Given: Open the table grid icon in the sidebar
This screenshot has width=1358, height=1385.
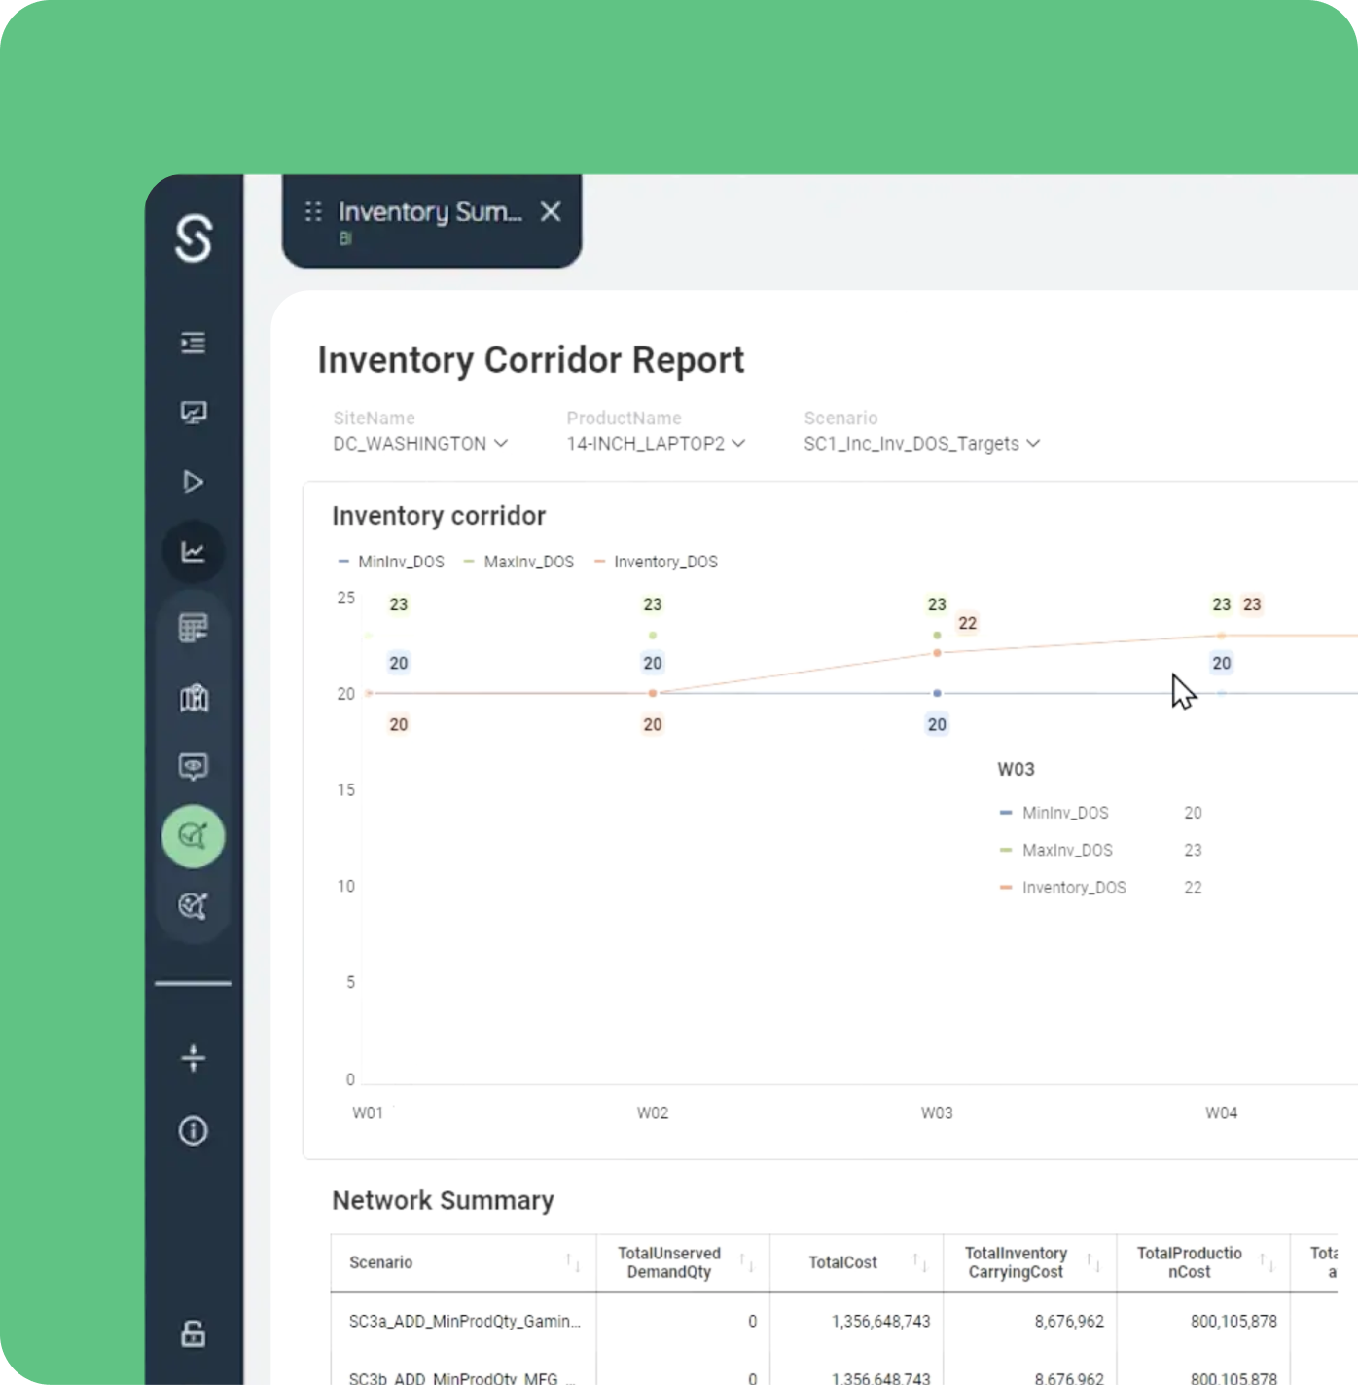Looking at the screenshot, I should pyautogui.click(x=194, y=628).
